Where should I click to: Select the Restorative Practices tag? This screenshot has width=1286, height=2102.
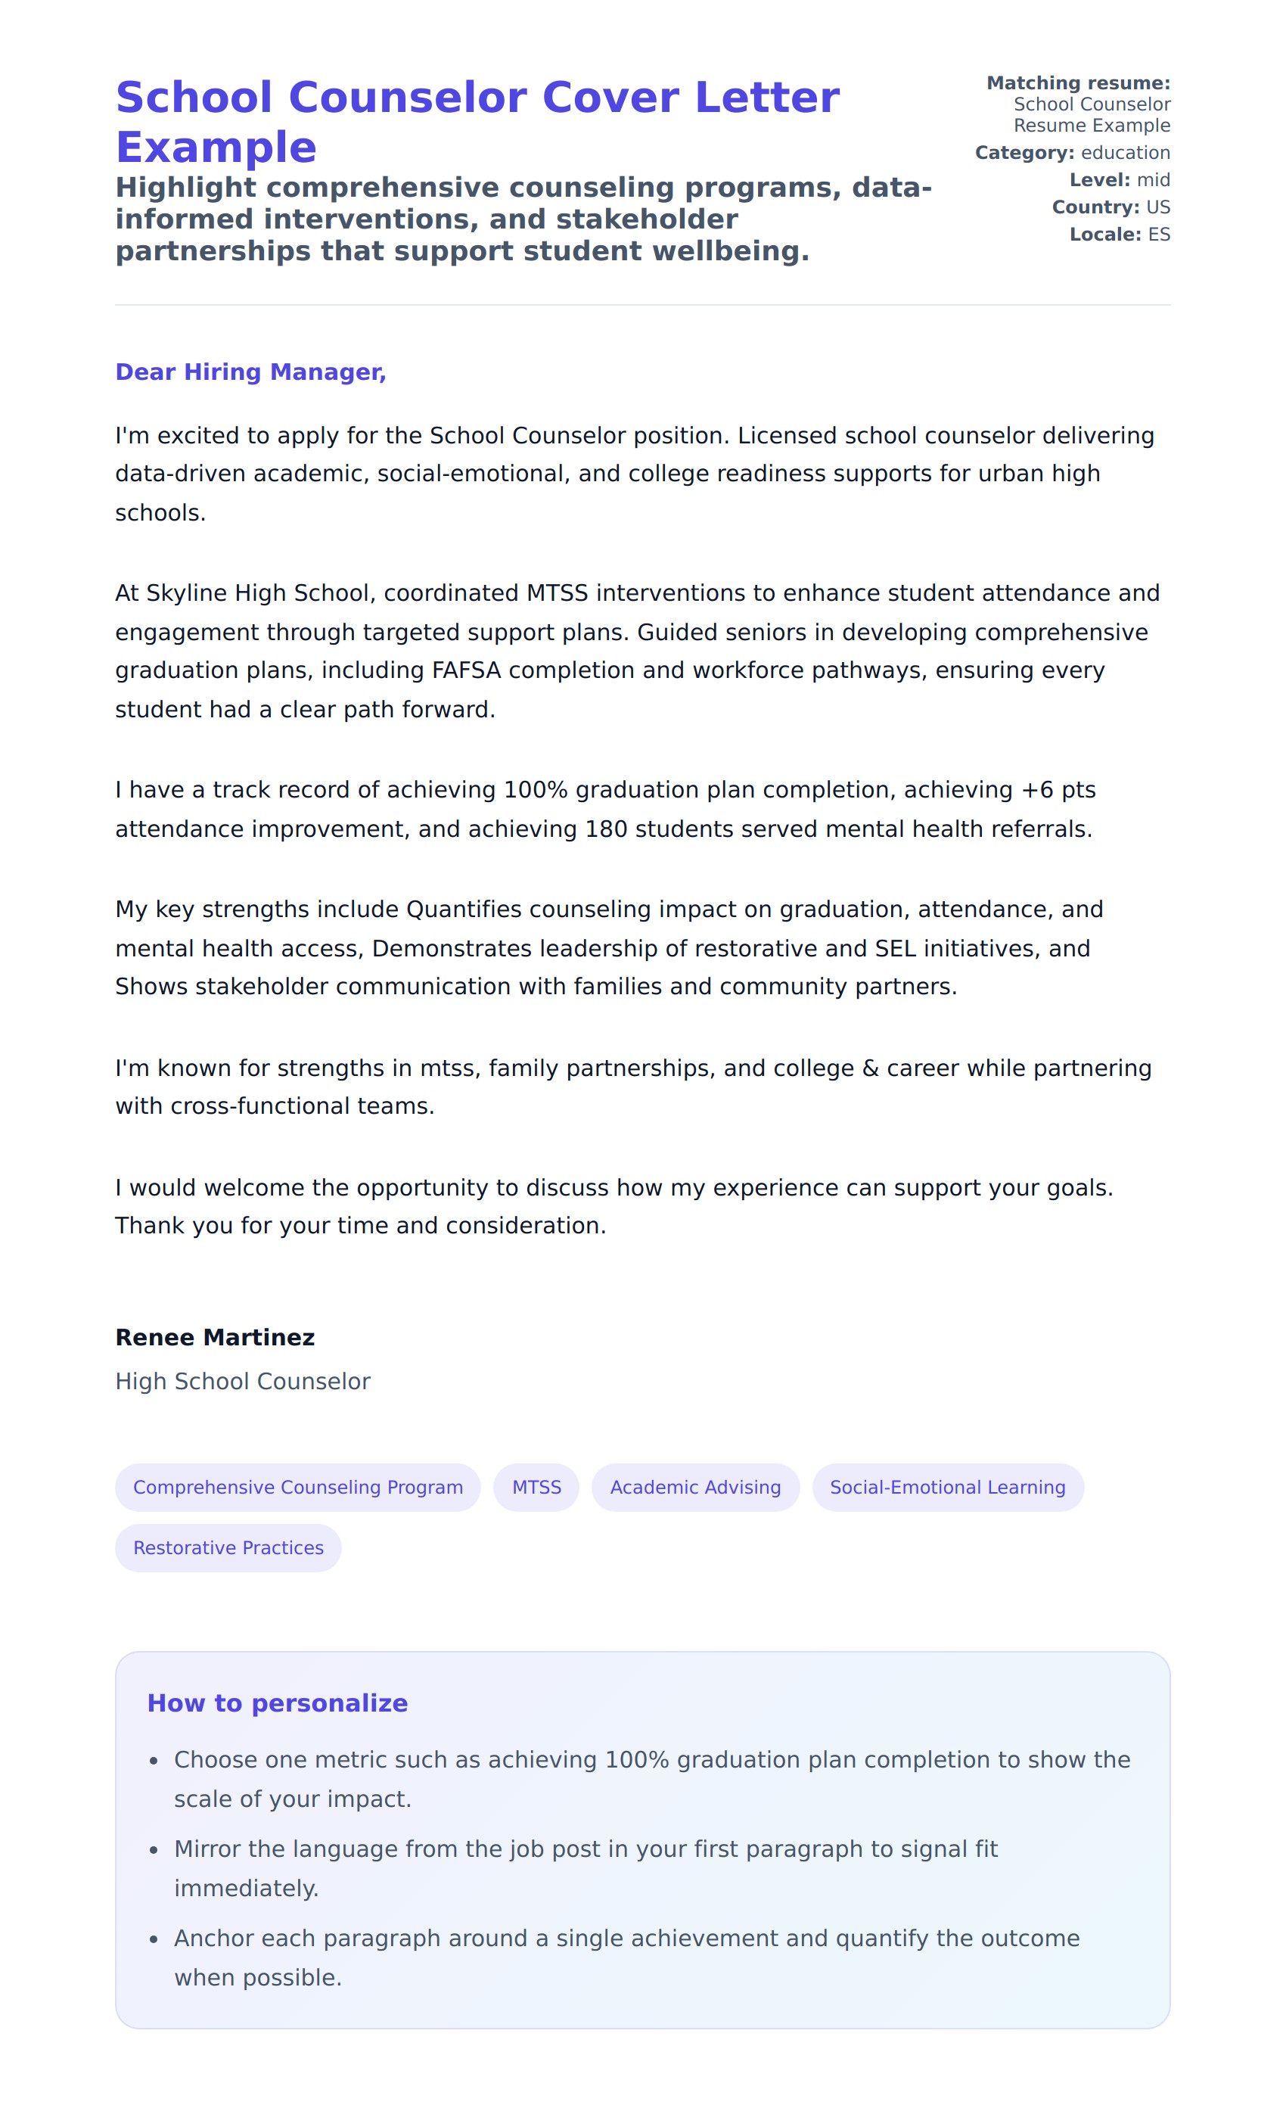coord(228,1547)
